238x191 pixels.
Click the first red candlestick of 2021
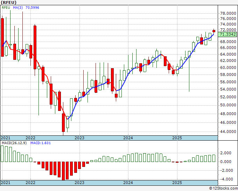click(x=2, y=37)
